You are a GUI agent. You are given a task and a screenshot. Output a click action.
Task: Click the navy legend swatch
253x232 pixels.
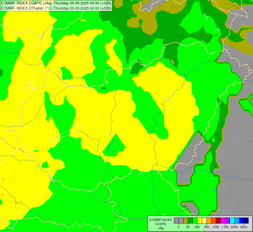coord(246,220)
